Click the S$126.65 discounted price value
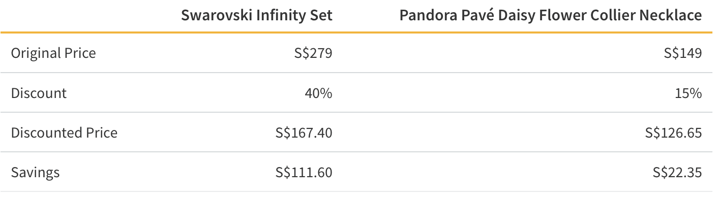Image resolution: width=717 pixels, height=197 pixels. 674,133
